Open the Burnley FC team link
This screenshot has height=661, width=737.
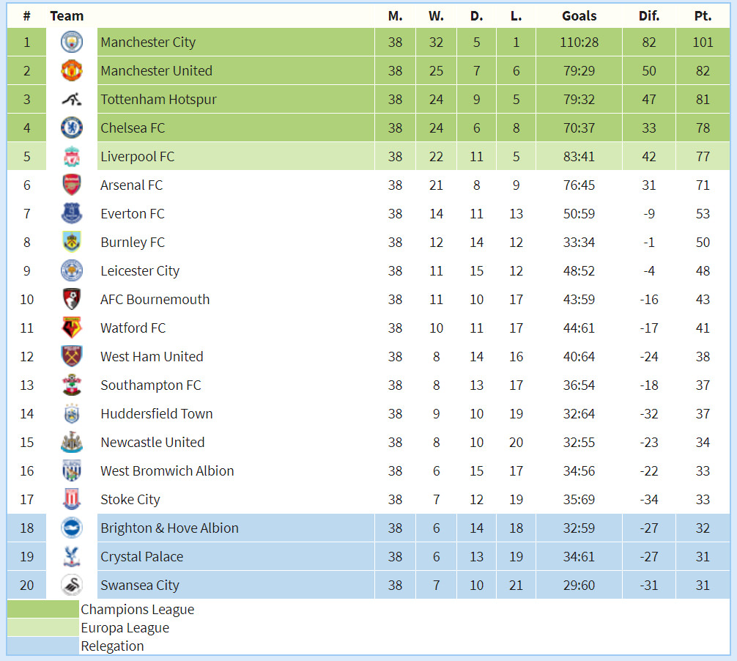[133, 243]
